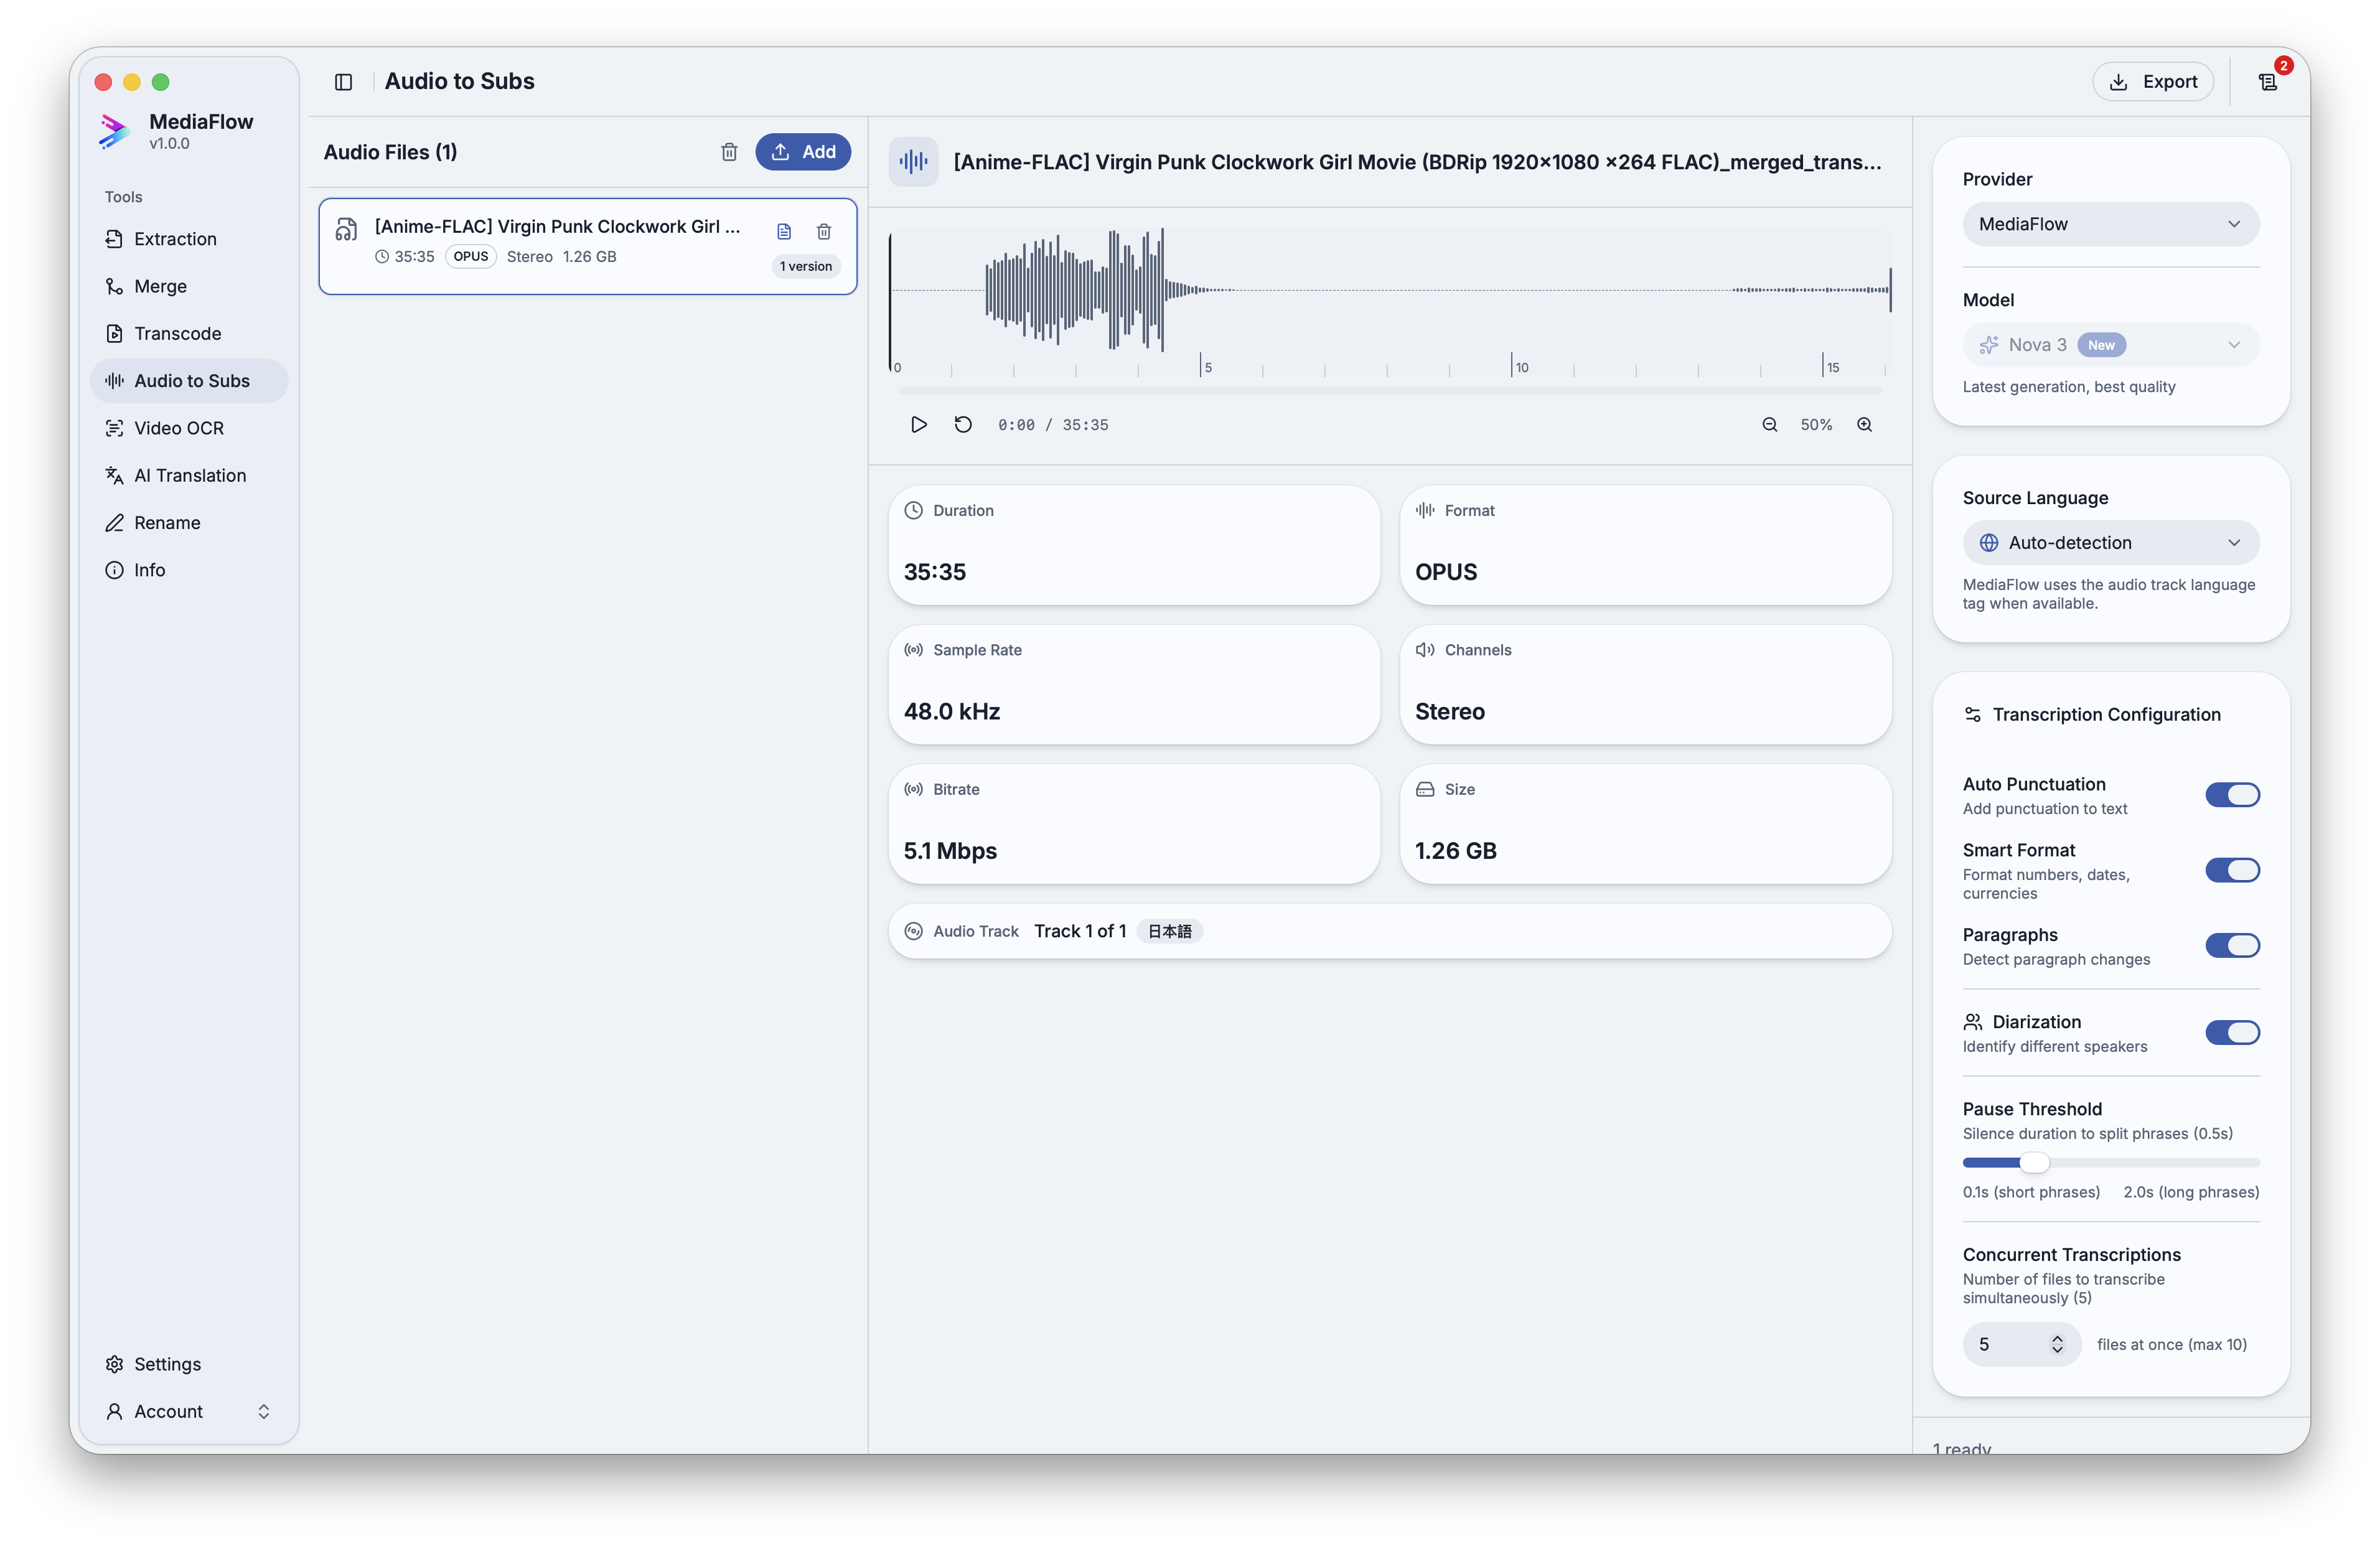Click the Transcription Configuration sliders icon

tap(1973, 715)
